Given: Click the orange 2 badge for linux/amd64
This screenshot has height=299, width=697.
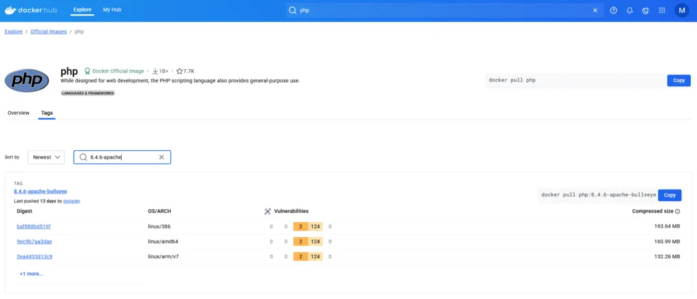Looking at the screenshot, I should click(300, 241).
